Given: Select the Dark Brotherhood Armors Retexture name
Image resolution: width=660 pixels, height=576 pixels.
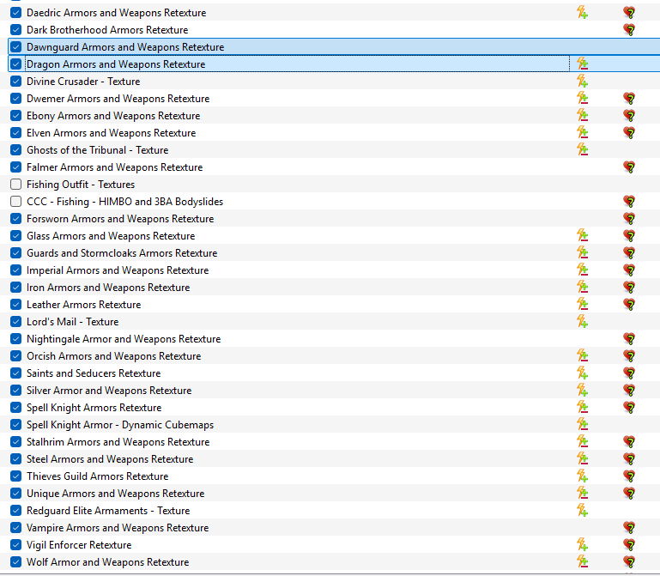Looking at the screenshot, I should tap(107, 30).
